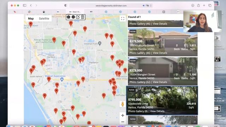The image size is (226, 127).
Task: Mute tab audio via speaker icon
Action: [144, 6]
